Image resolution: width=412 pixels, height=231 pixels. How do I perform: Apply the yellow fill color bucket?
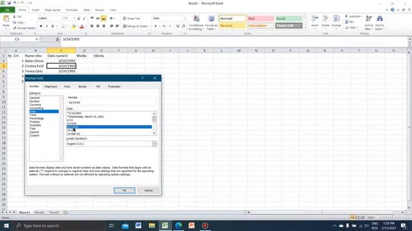click(73, 26)
